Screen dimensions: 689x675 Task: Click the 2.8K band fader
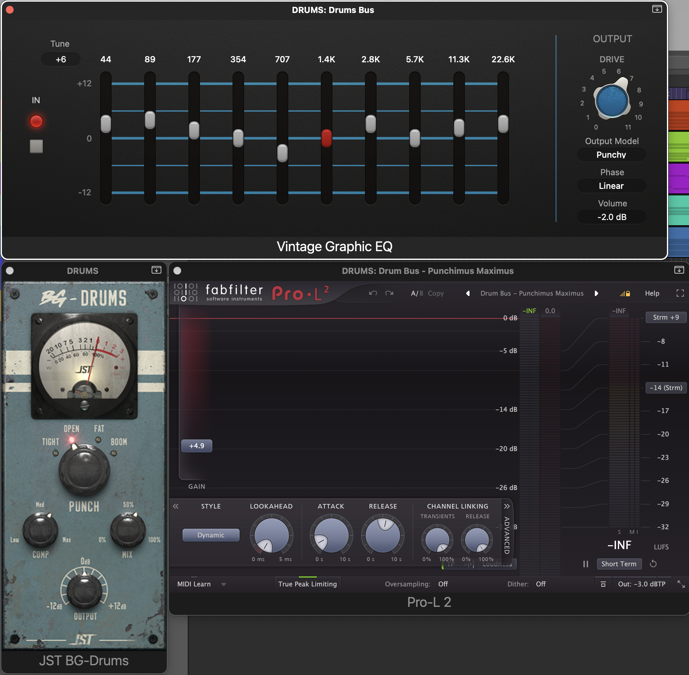(x=371, y=124)
